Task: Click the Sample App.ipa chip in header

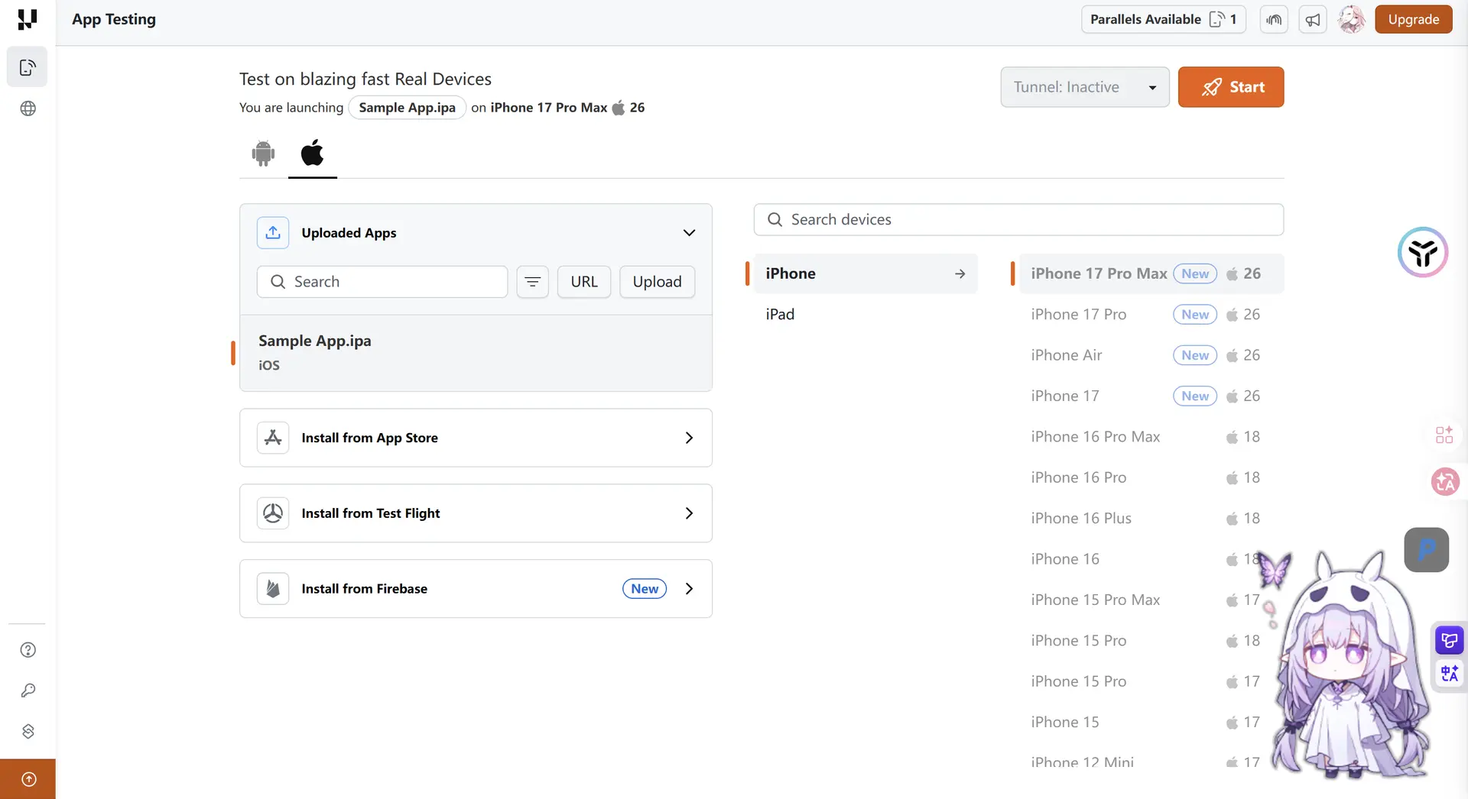Action: (x=408, y=108)
